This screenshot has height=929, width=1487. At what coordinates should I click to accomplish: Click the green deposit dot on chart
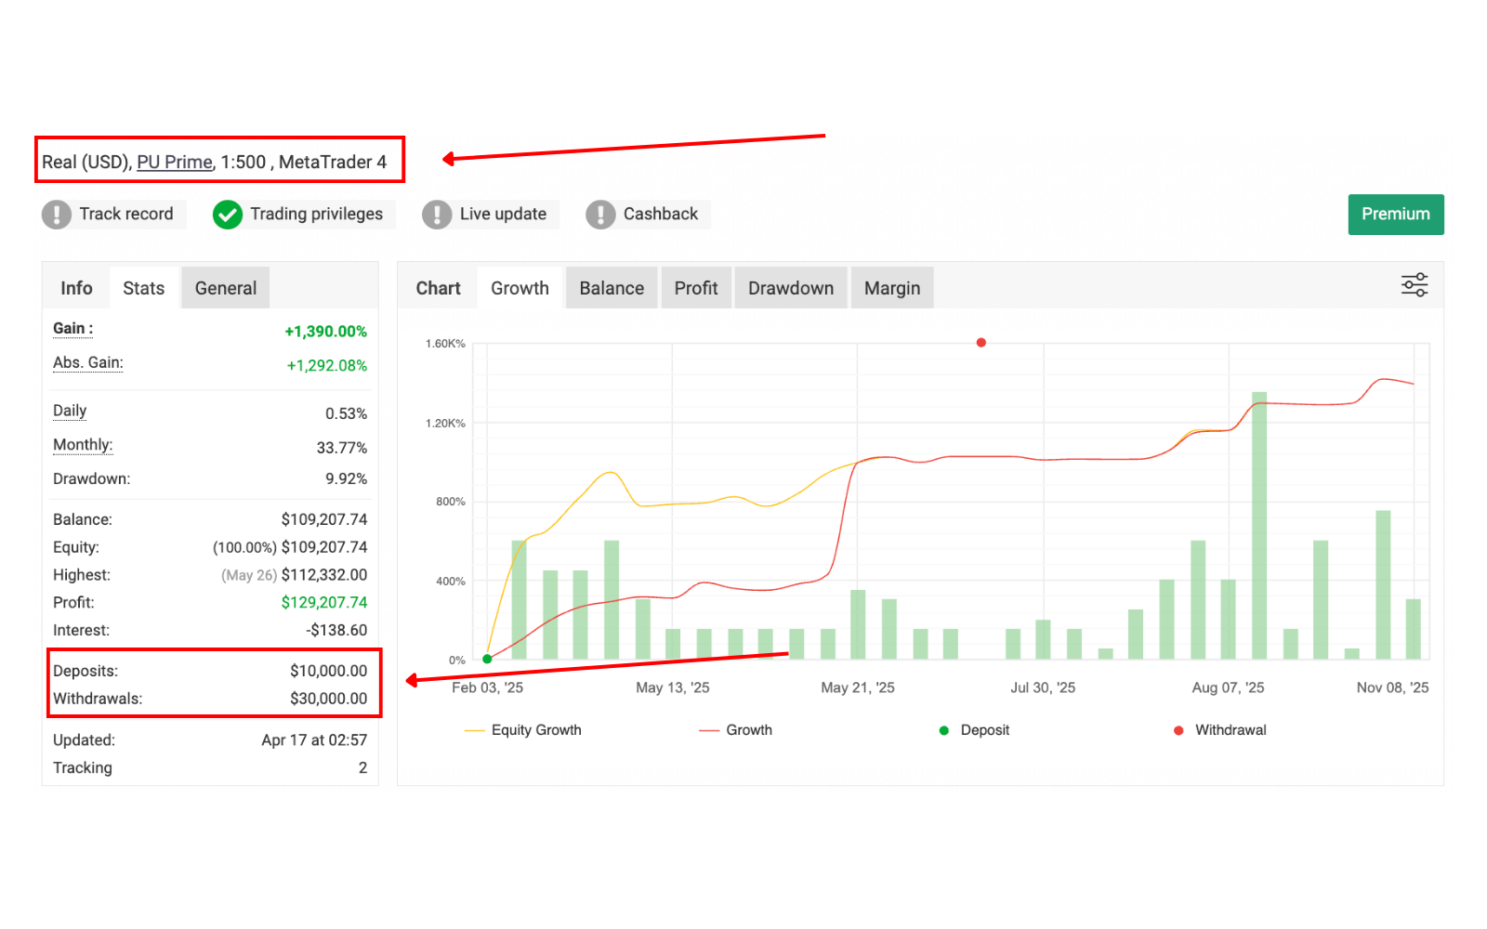click(487, 659)
